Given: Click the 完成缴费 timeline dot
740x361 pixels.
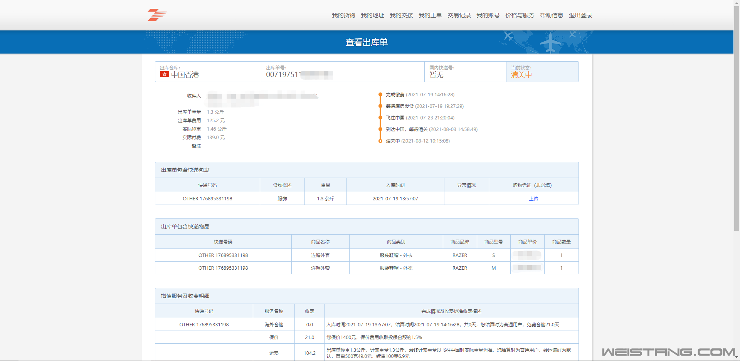Looking at the screenshot, I should coord(380,94).
